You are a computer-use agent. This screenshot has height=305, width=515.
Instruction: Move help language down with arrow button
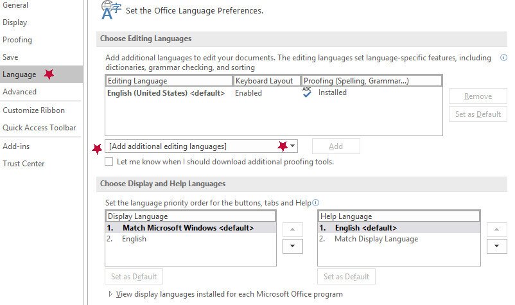[x=496, y=245]
